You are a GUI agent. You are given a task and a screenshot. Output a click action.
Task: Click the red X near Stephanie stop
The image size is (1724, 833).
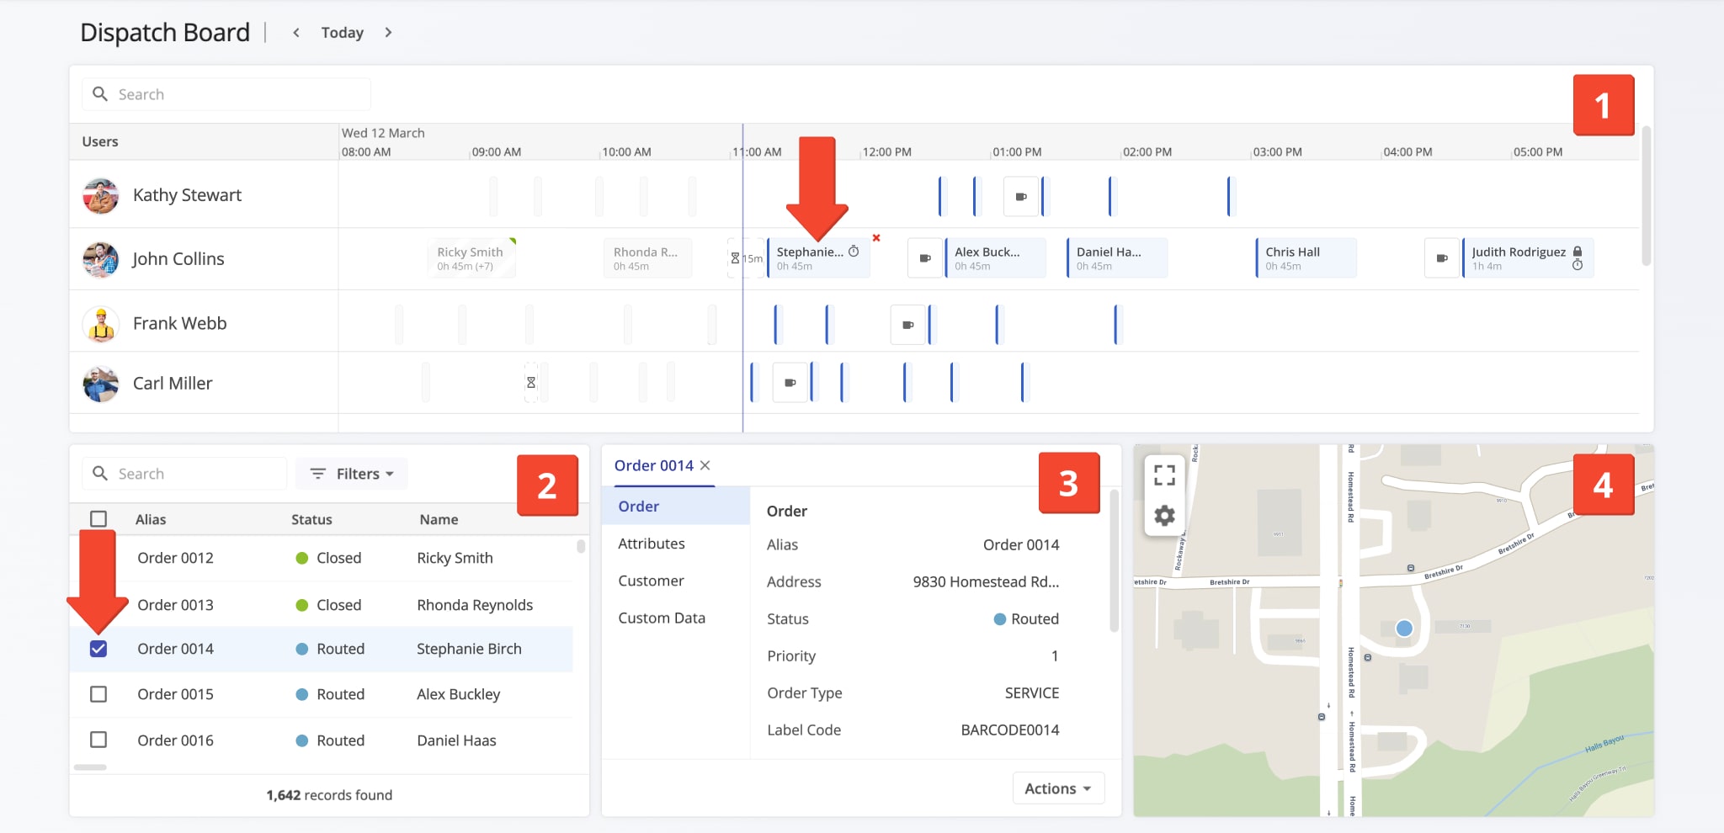tap(876, 238)
